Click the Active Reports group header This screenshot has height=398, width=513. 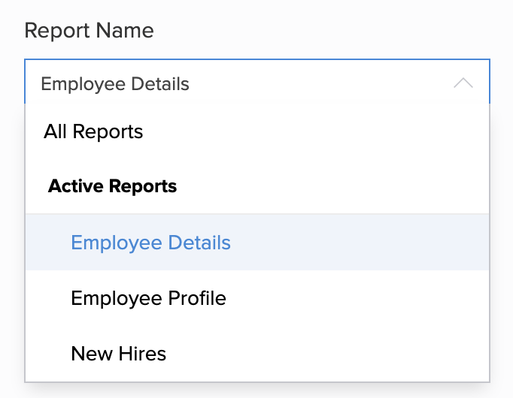click(112, 186)
